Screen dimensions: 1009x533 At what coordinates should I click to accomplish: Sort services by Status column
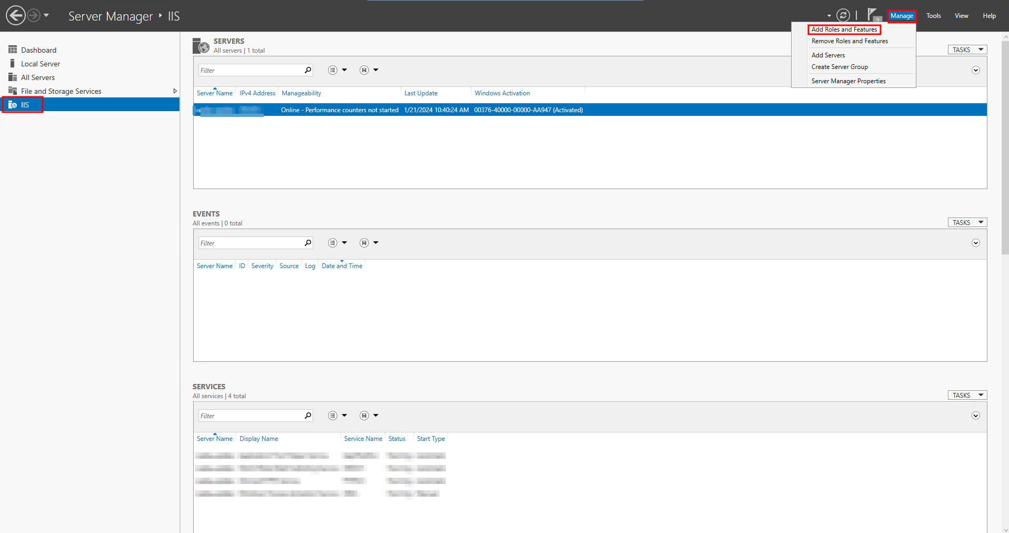397,439
